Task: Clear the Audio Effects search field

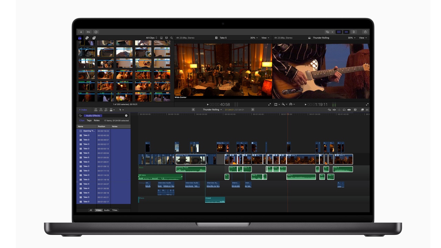Action: pos(126,116)
